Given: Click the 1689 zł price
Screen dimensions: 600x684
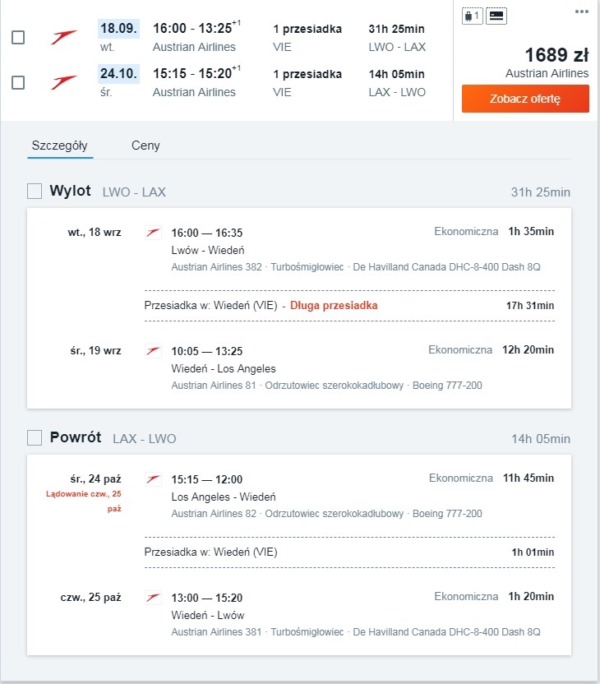Looking at the screenshot, I should [x=556, y=55].
